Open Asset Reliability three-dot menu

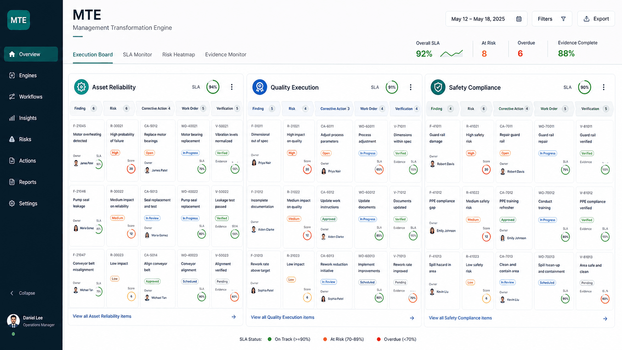pos(232,87)
